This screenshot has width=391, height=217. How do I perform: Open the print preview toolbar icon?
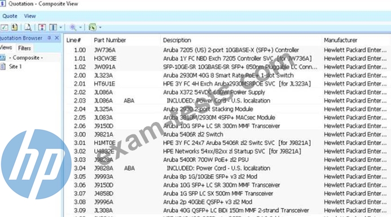click(x=28, y=27)
